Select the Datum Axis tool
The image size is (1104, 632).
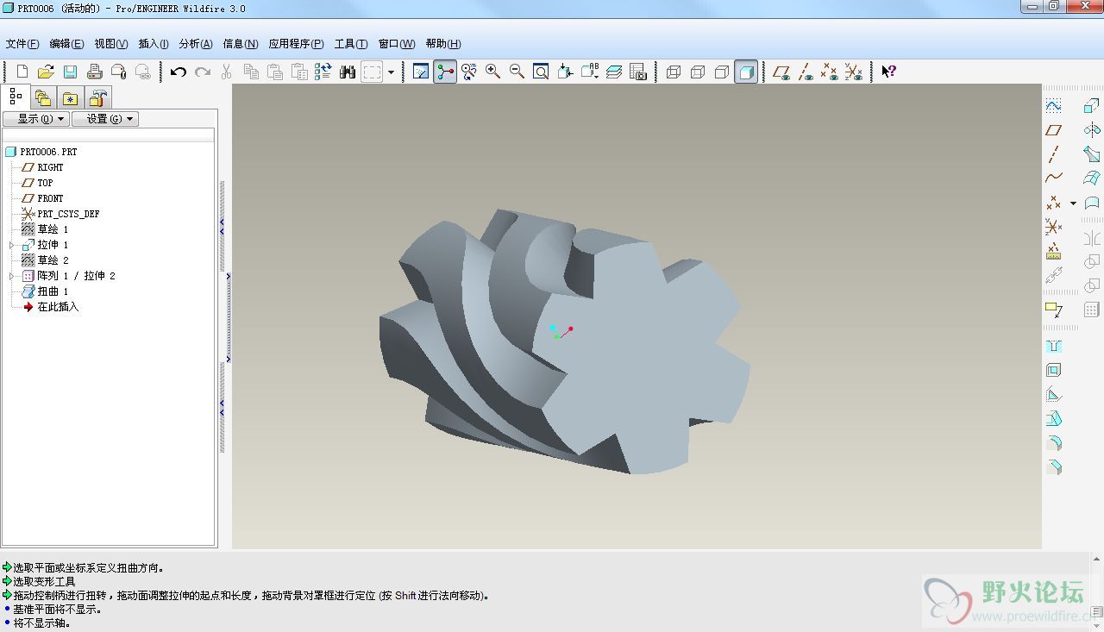pyautogui.click(x=1053, y=154)
